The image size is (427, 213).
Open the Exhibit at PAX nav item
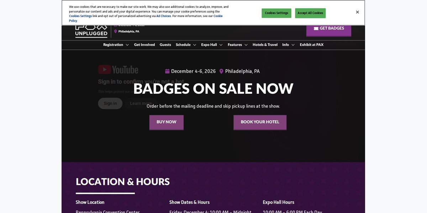312,45
